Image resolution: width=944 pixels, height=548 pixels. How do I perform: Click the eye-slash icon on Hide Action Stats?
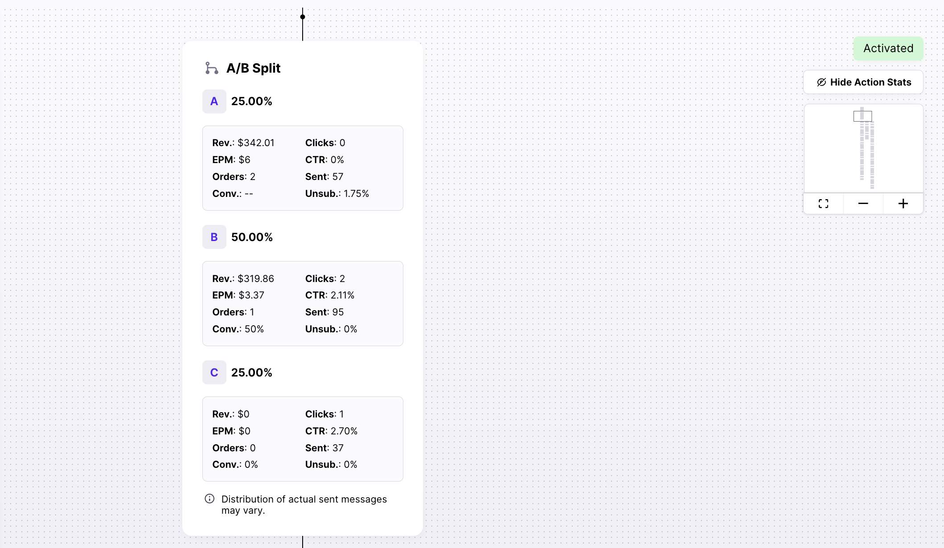click(x=821, y=82)
